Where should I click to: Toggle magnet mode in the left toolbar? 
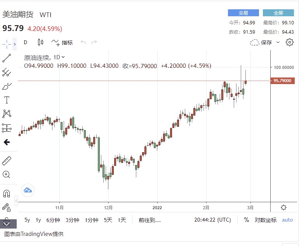pyautogui.click(x=7, y=193)
